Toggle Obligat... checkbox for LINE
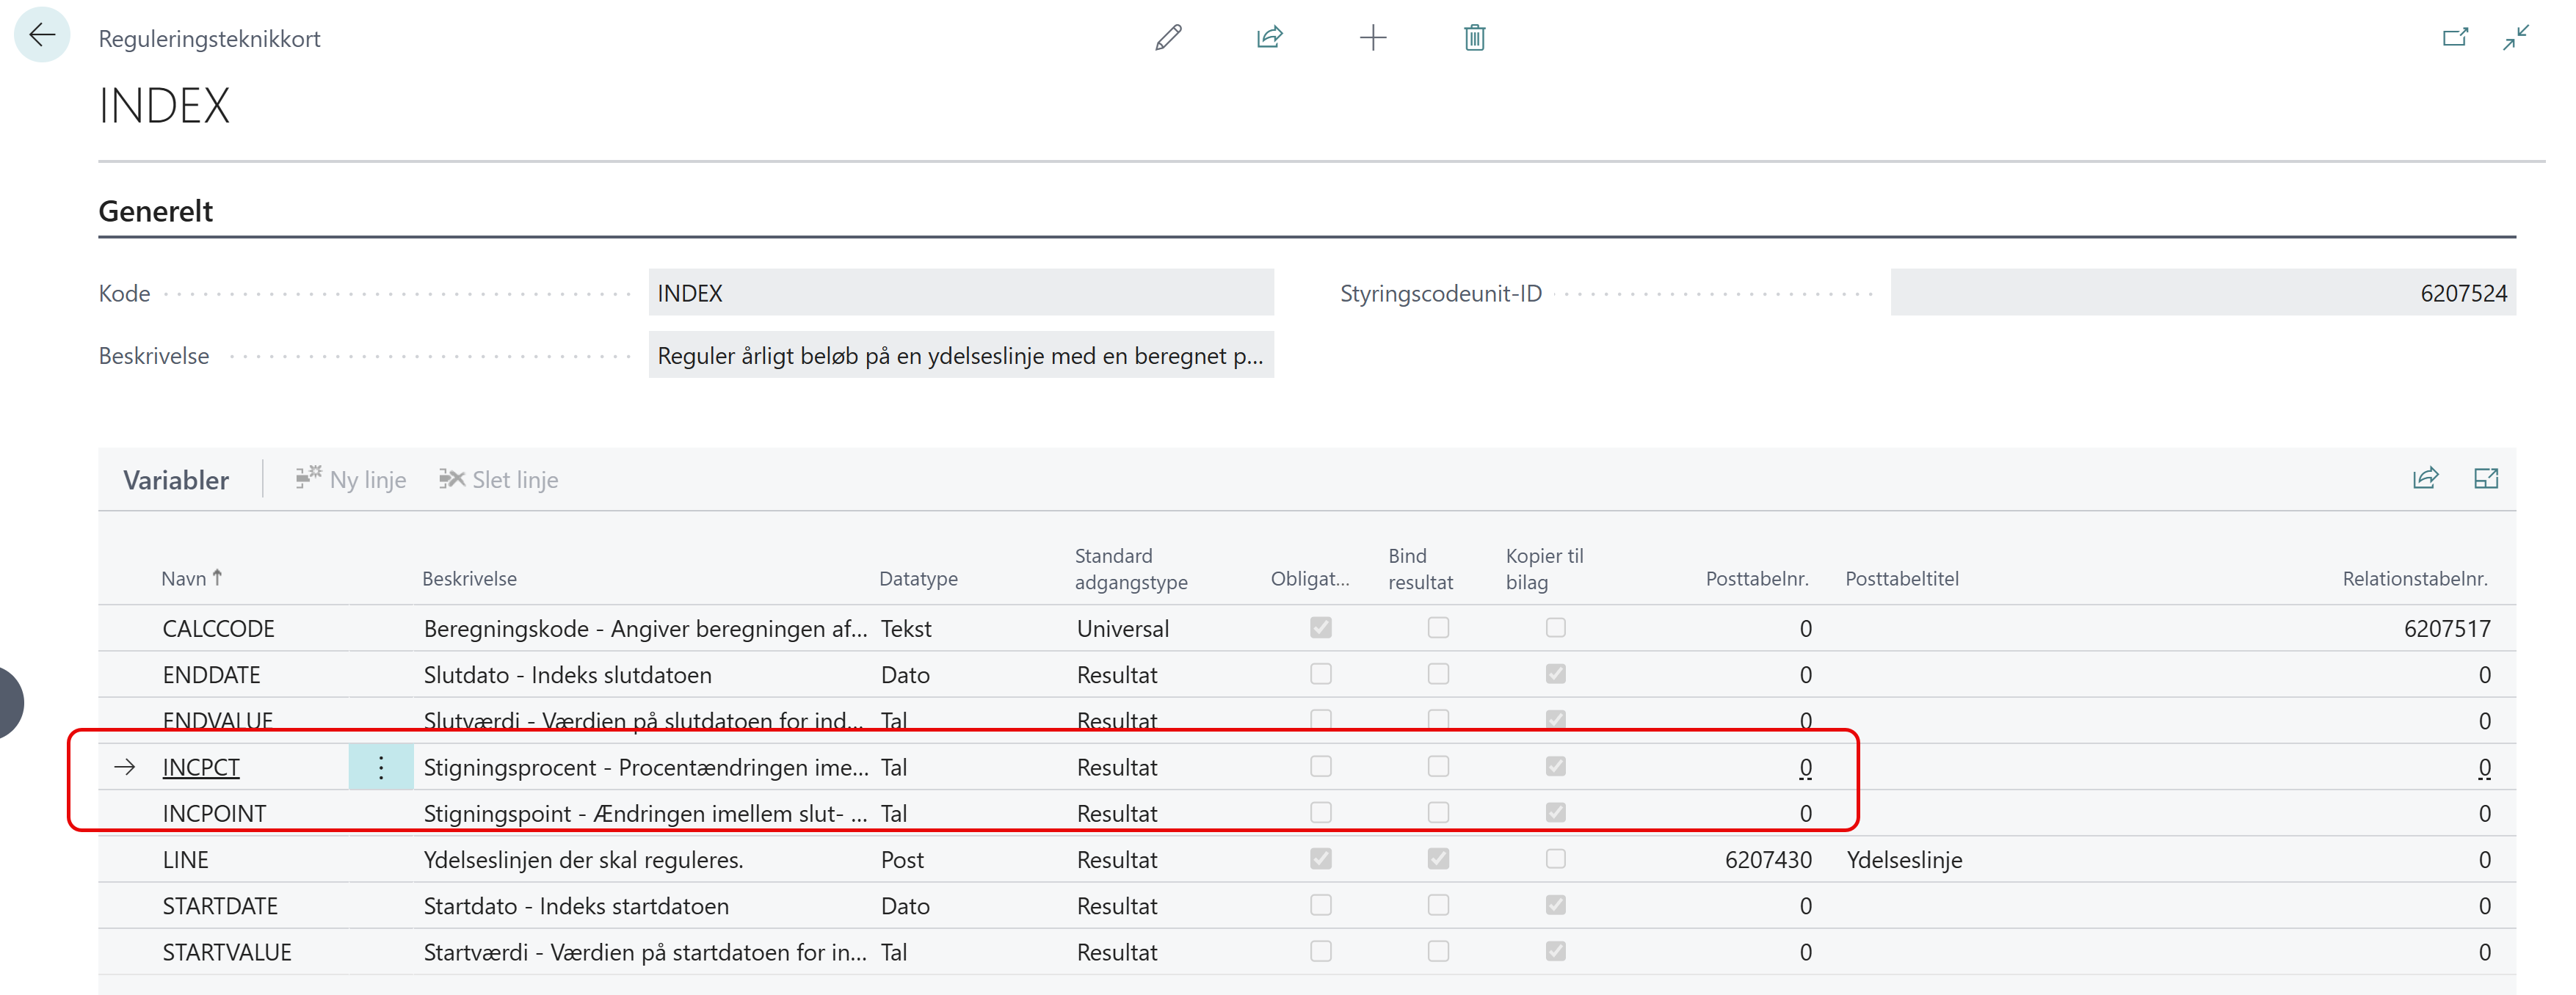The height and width of the screenshot is (995, 2576). pyautogui.click(x=1321, y=858)
